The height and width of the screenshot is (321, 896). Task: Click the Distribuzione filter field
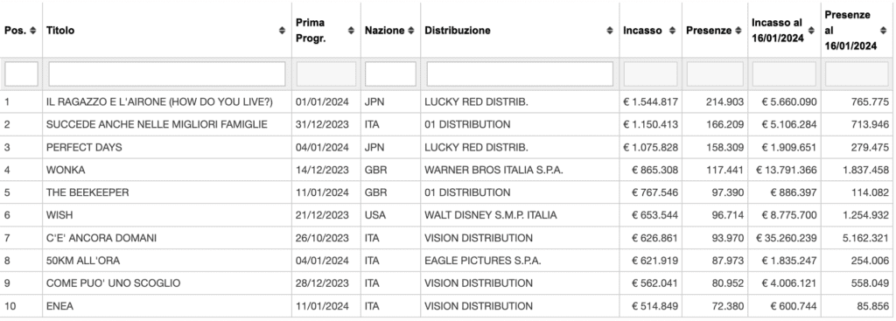click(x=520, y=74)
